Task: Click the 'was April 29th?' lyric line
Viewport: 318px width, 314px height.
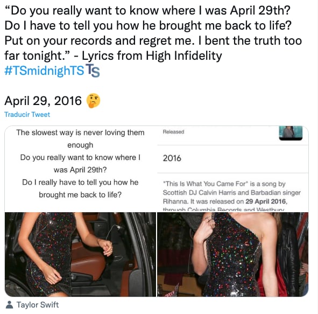Action: [x=80, y=170]
